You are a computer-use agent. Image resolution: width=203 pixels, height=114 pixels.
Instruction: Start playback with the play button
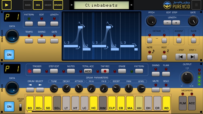(6, 5)
